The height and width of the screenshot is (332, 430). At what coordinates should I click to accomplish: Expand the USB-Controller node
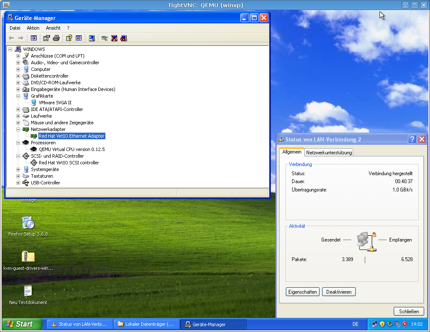pos(18,183)
